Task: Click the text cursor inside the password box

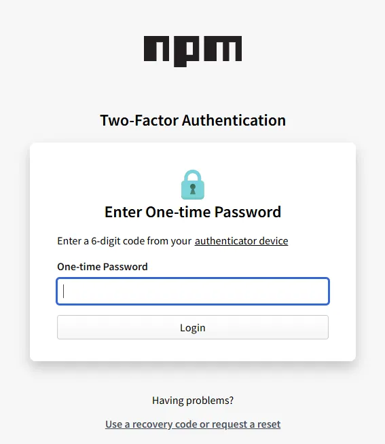Action: click(x=64, y=291)
